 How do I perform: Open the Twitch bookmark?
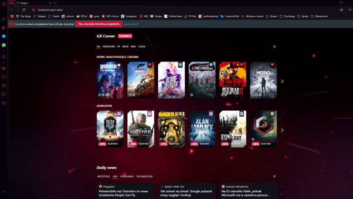coord(54,16)
